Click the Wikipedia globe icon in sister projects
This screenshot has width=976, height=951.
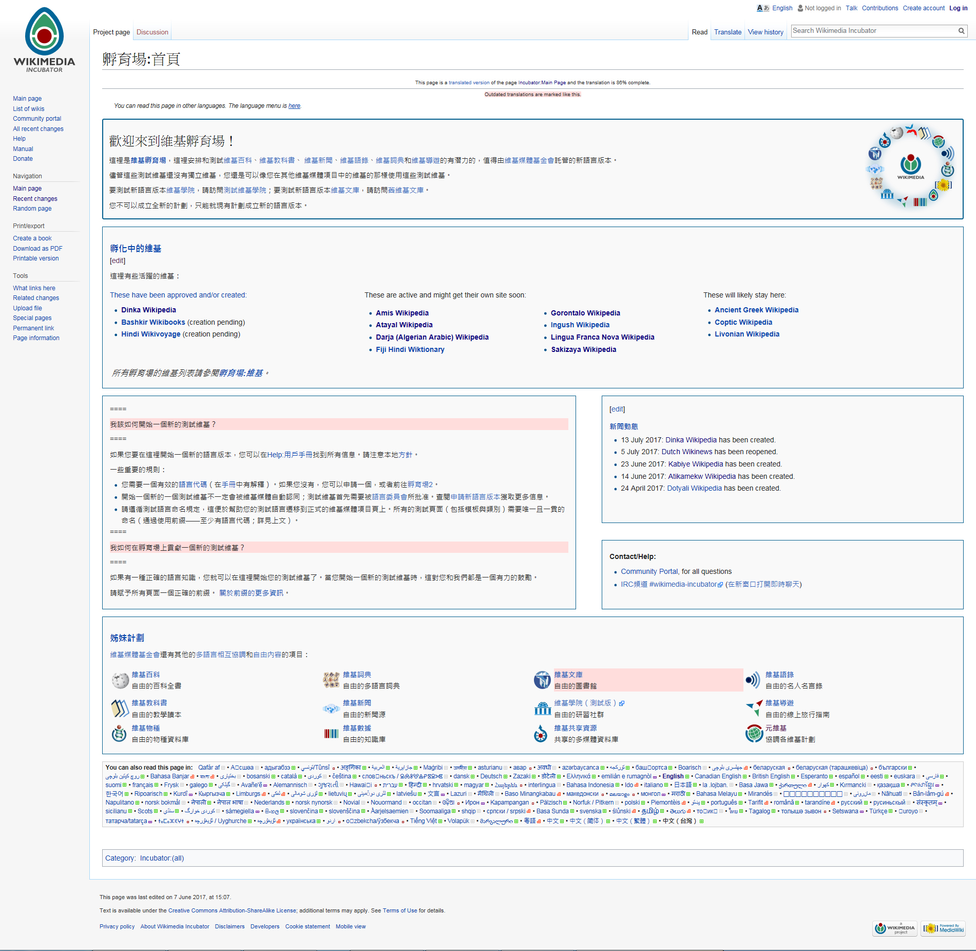(x=120, y=680)
